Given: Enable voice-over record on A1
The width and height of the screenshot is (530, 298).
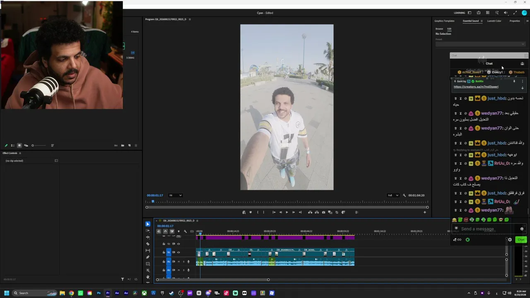Looking at the screenshot, I should (188, 262).
